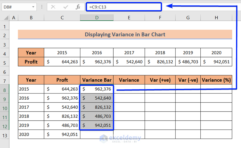Viewport: 241px width, 148px height.
Task: Click the Enter checkmark icon in formula bar
Action: click(x=66, y=7)
